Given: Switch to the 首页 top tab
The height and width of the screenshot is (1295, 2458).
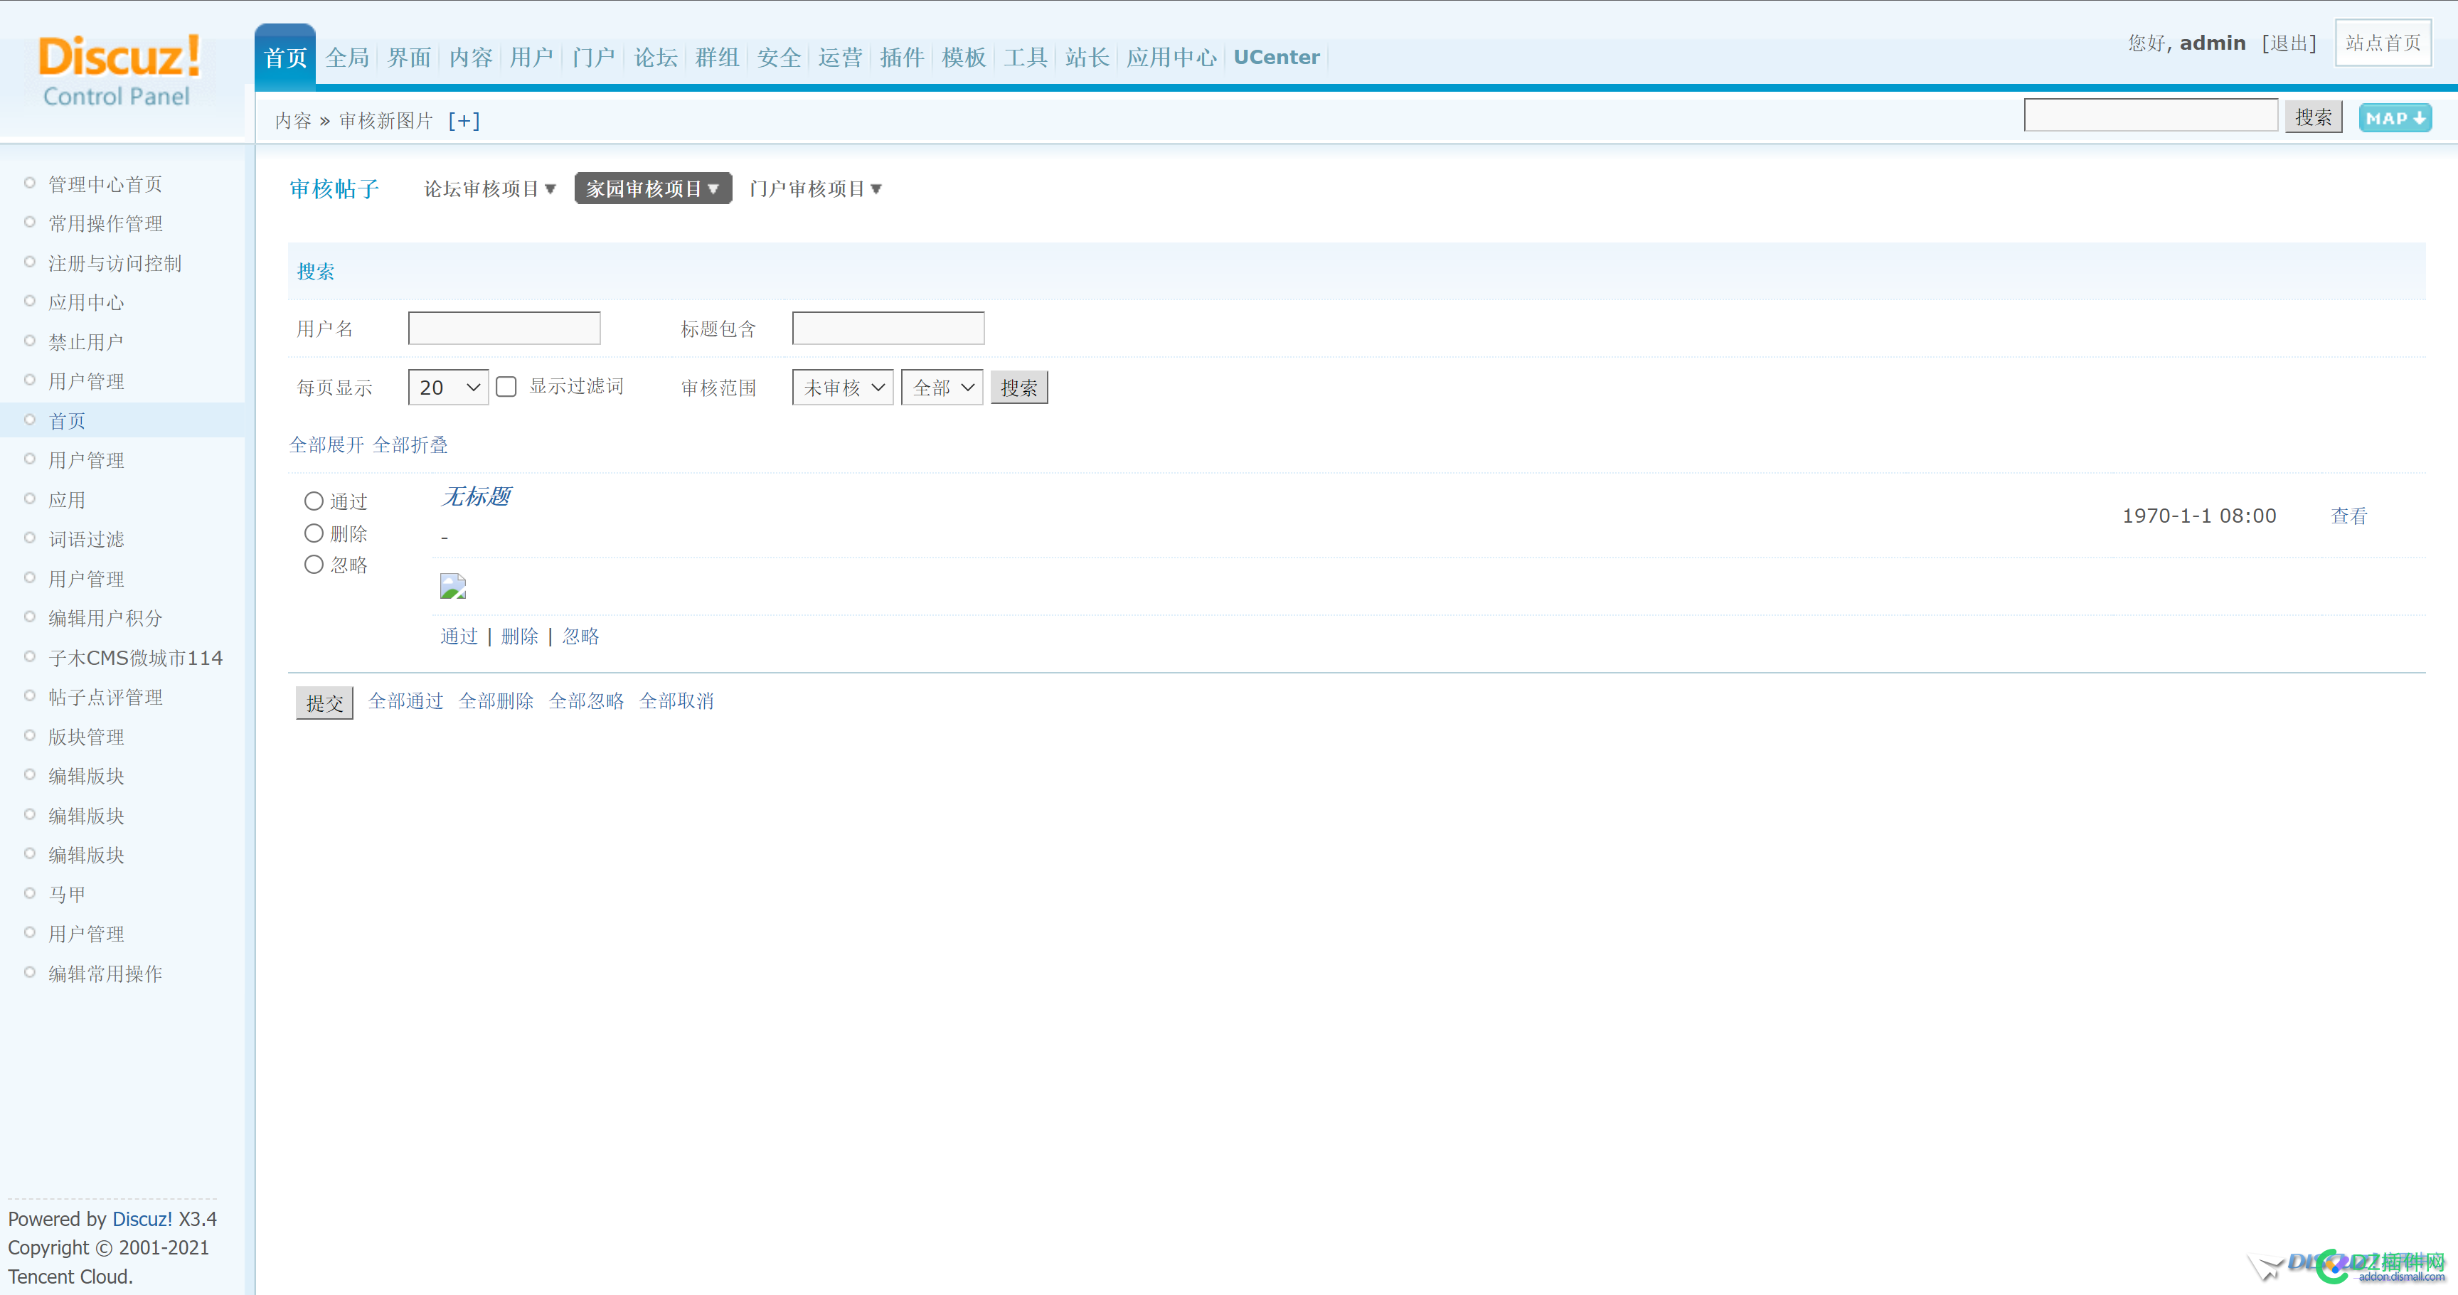Looking at the screenshot, I should 285,58.
